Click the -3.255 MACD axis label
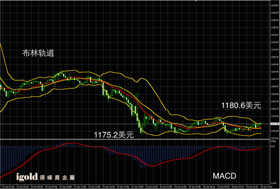The height and width of the screenshot is (189, 280). tap(274, 183)
